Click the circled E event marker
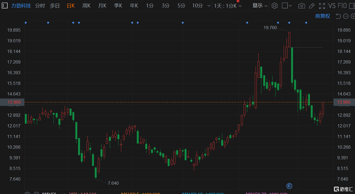 (x=289, y=186)
